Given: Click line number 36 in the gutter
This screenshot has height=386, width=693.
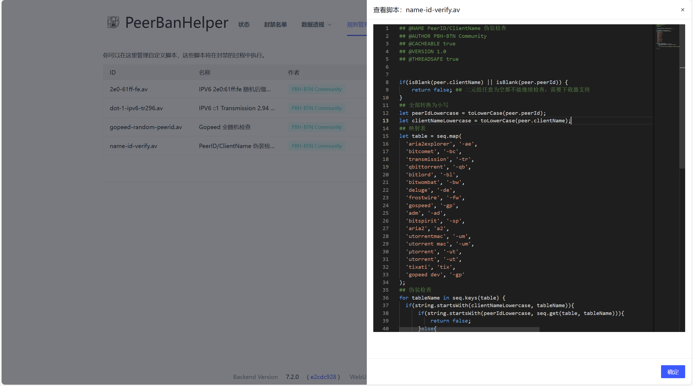Looking at the screenshot, I should pos(385,298).
